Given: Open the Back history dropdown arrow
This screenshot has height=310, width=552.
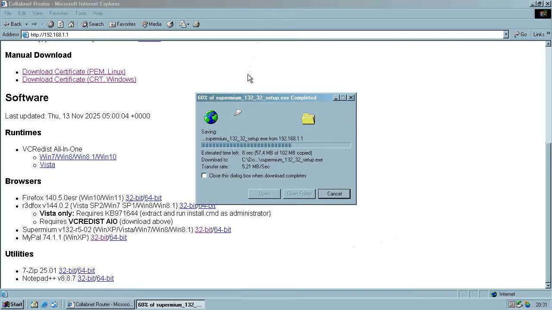Looking at the screenshot, I should click(x=26, y=24).
